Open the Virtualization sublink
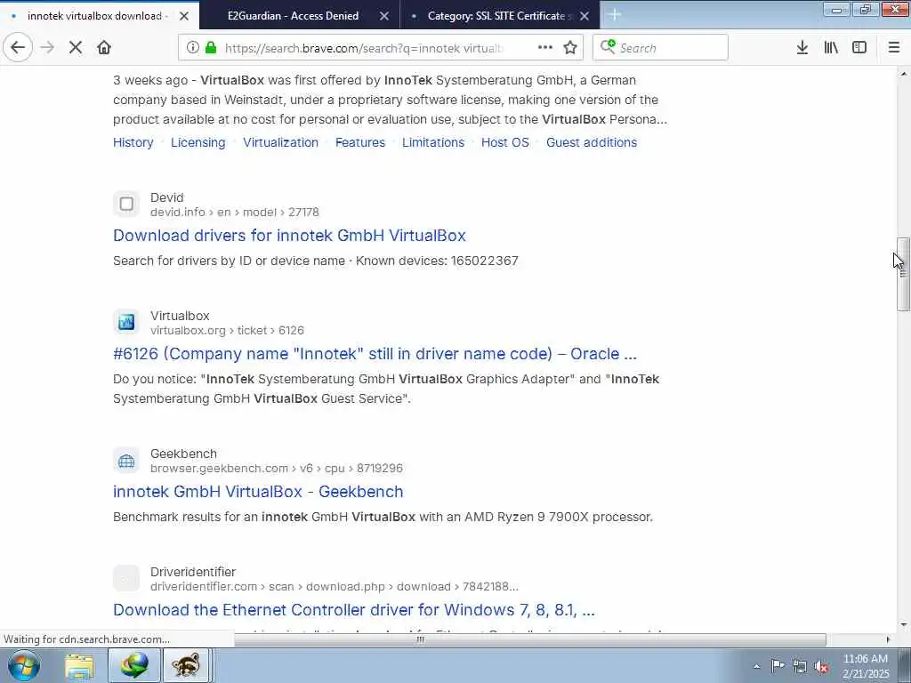 [280, 142]
